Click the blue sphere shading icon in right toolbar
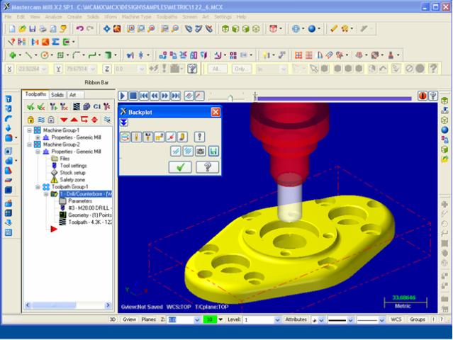 pyautogui.click(x=445, y=130)
